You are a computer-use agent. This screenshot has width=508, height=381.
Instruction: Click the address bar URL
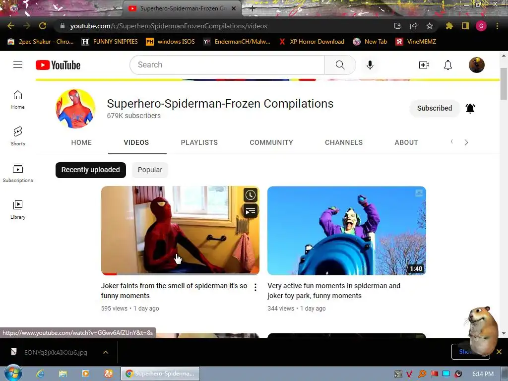[x=169, y=26]
